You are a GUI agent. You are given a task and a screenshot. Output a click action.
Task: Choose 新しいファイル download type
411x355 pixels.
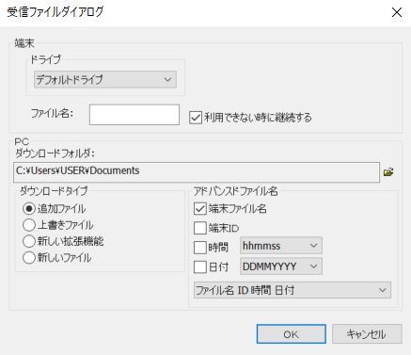[x=28, y=258]
